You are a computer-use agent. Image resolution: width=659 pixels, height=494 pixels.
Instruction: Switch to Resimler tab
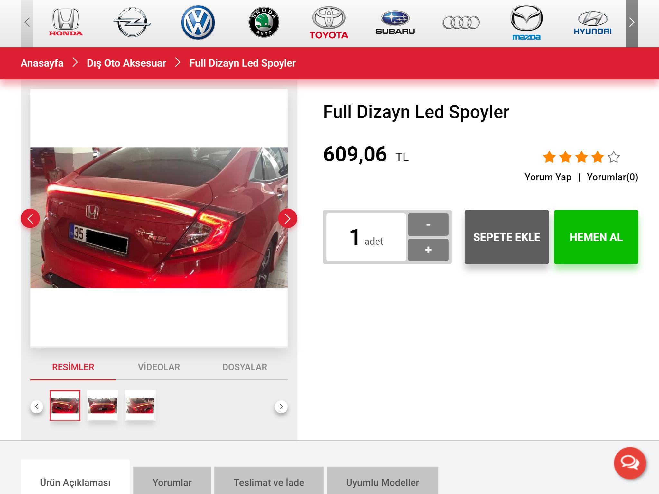point(73,367)
